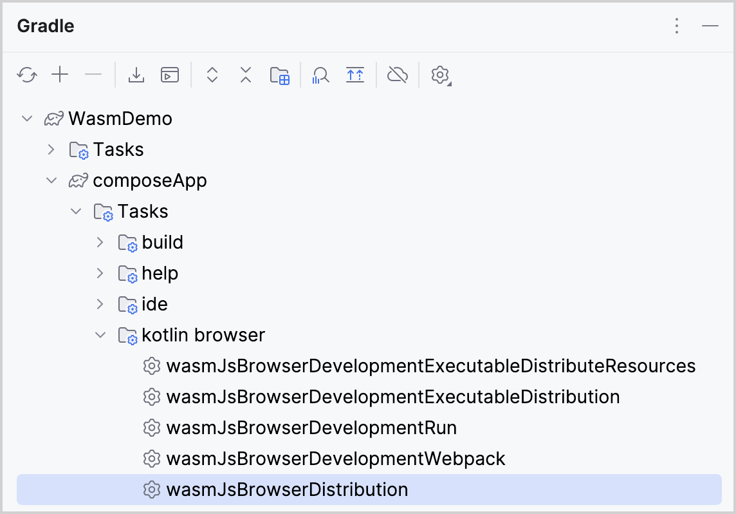Click the minus icon to detach project
The width and height of the screenshot is (736, 514).
[93, 75]
